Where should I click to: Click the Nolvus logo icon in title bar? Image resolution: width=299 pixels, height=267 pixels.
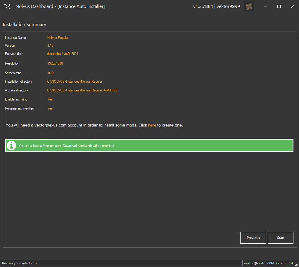click(8, 6)
